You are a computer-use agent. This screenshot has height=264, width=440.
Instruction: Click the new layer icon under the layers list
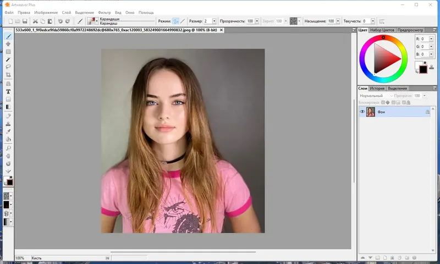coord(384,257)
